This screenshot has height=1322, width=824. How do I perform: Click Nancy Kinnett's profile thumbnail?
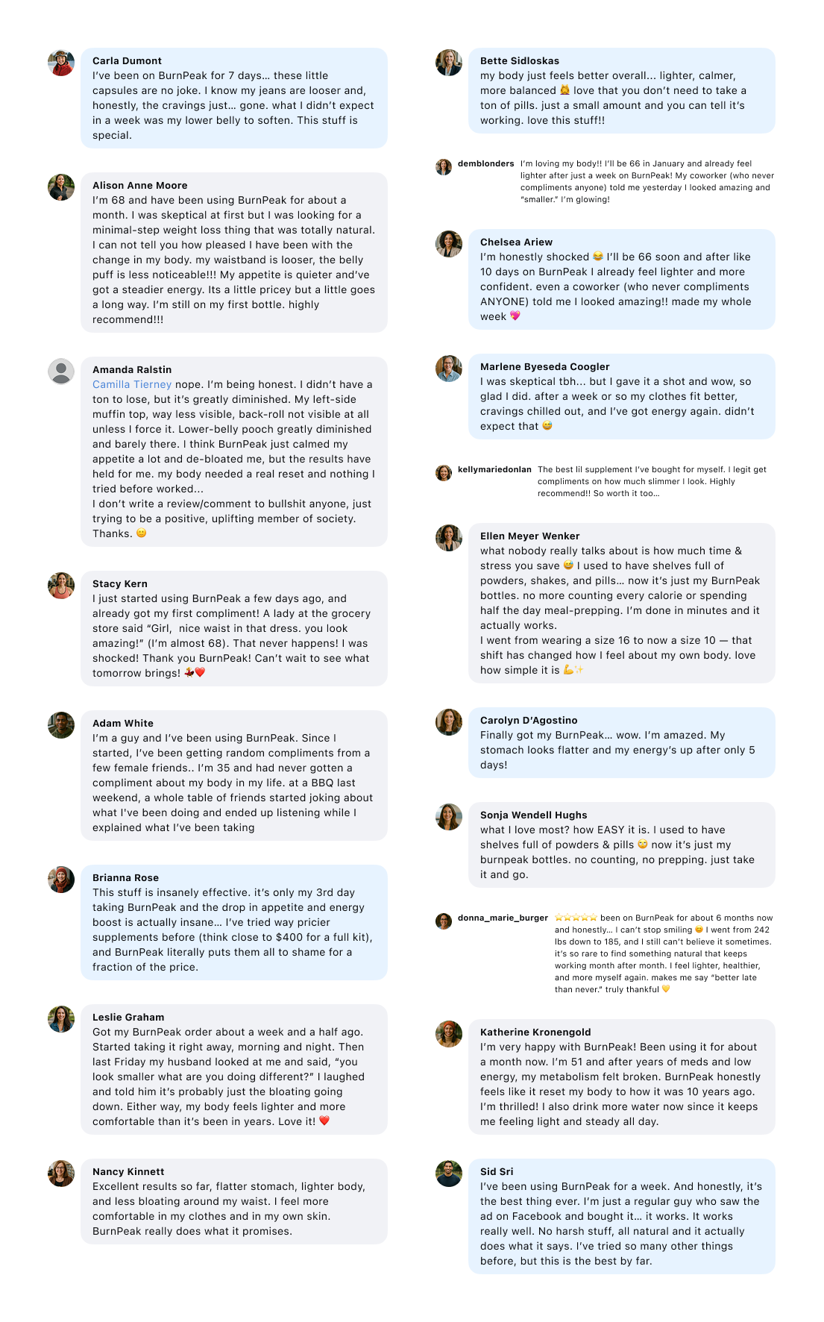[x=61, y=1174]
